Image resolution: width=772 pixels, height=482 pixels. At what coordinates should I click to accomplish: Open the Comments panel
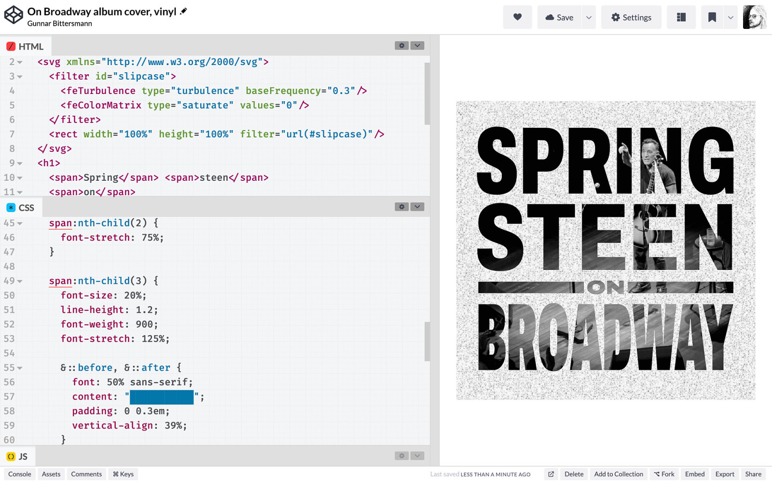86,474
